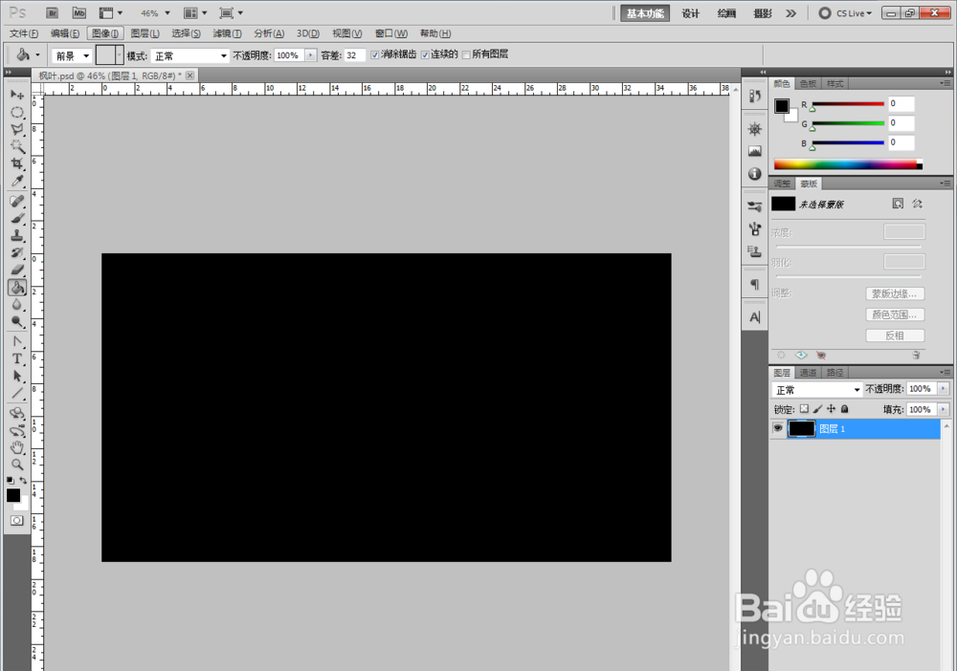The image size is (957, 671).
Task: Select the Move tool
Action: (17, 95)
